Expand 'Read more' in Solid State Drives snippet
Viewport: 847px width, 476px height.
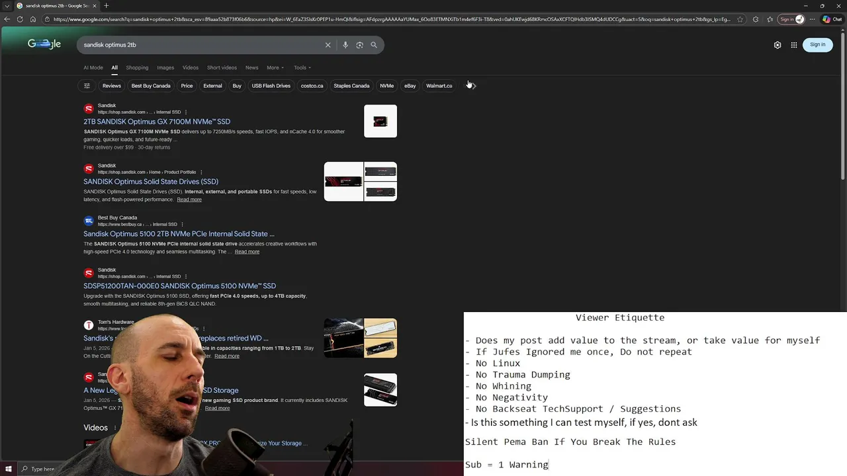(189, 200)
